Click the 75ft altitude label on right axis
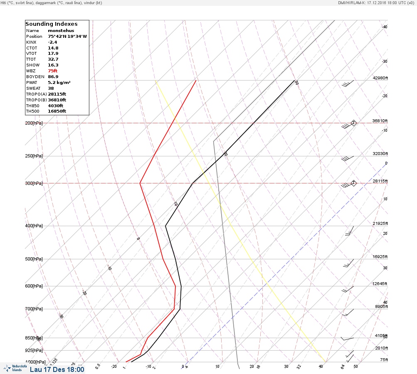 (384, 359)
